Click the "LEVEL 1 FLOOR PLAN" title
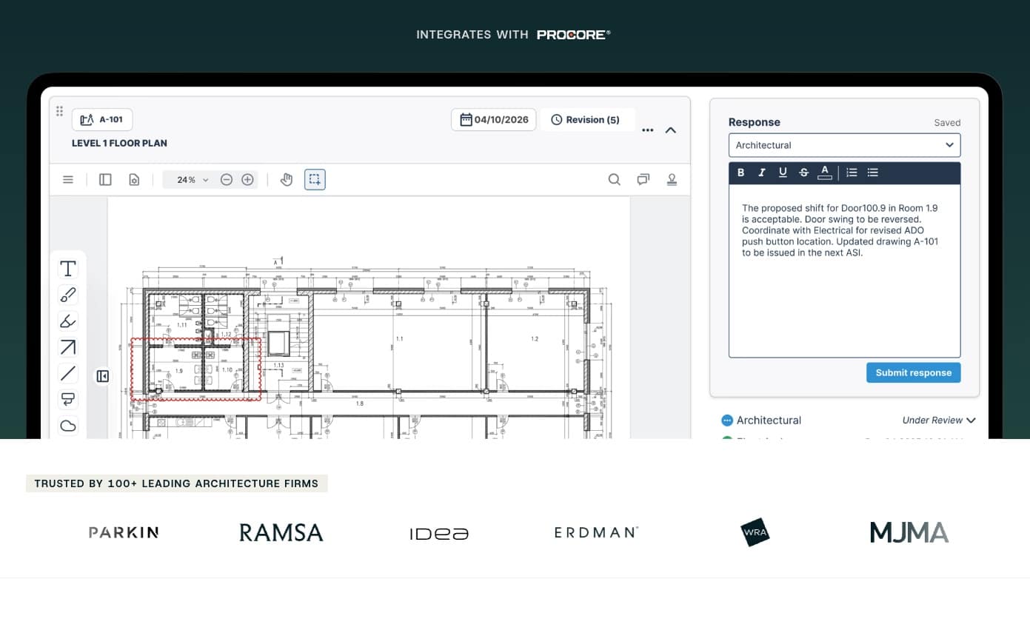The height and width of the screenshot is (633, 1030). coord(119,143)
